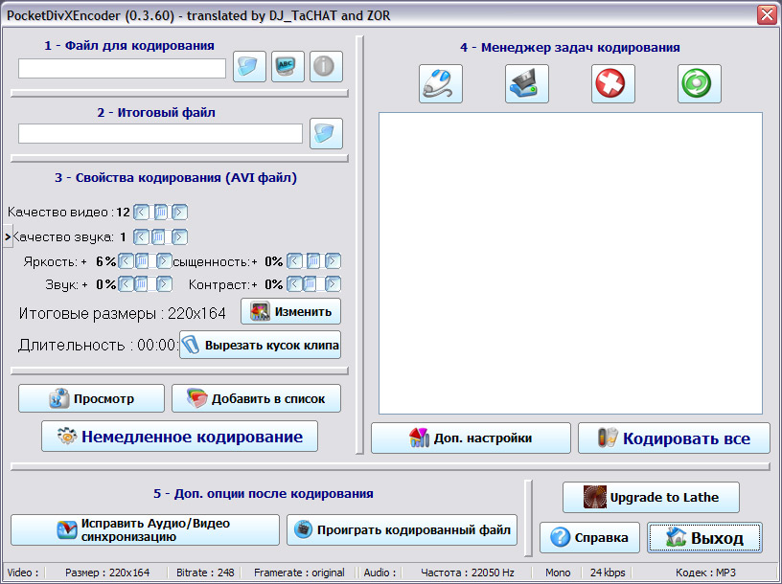This screenshot has width=782, height=584.
Task: Boost saturation with its right arrow
Action: (x=333, y=260)
